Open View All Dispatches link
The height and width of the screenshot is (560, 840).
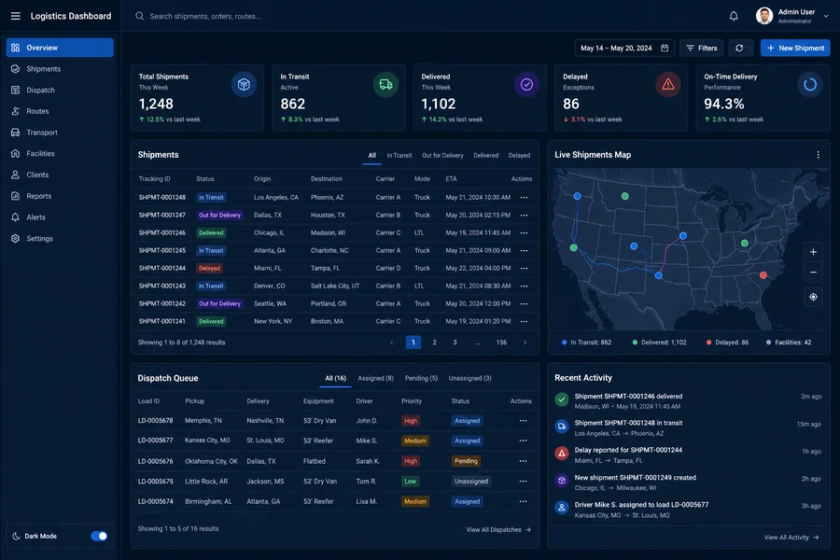tap(498, 529)
